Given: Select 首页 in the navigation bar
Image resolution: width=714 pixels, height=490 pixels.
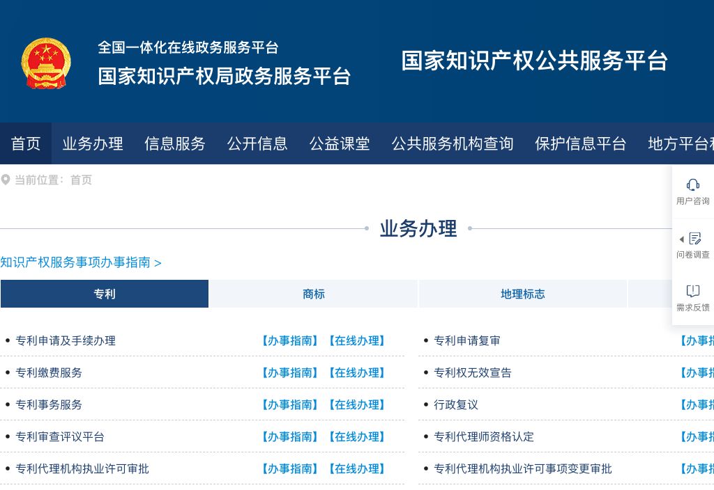Looking at the screenshot, I should (26, 143).
